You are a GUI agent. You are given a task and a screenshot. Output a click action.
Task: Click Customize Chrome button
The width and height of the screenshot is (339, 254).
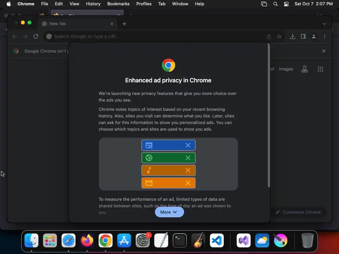pyautogui.click(x=299, y=212)
